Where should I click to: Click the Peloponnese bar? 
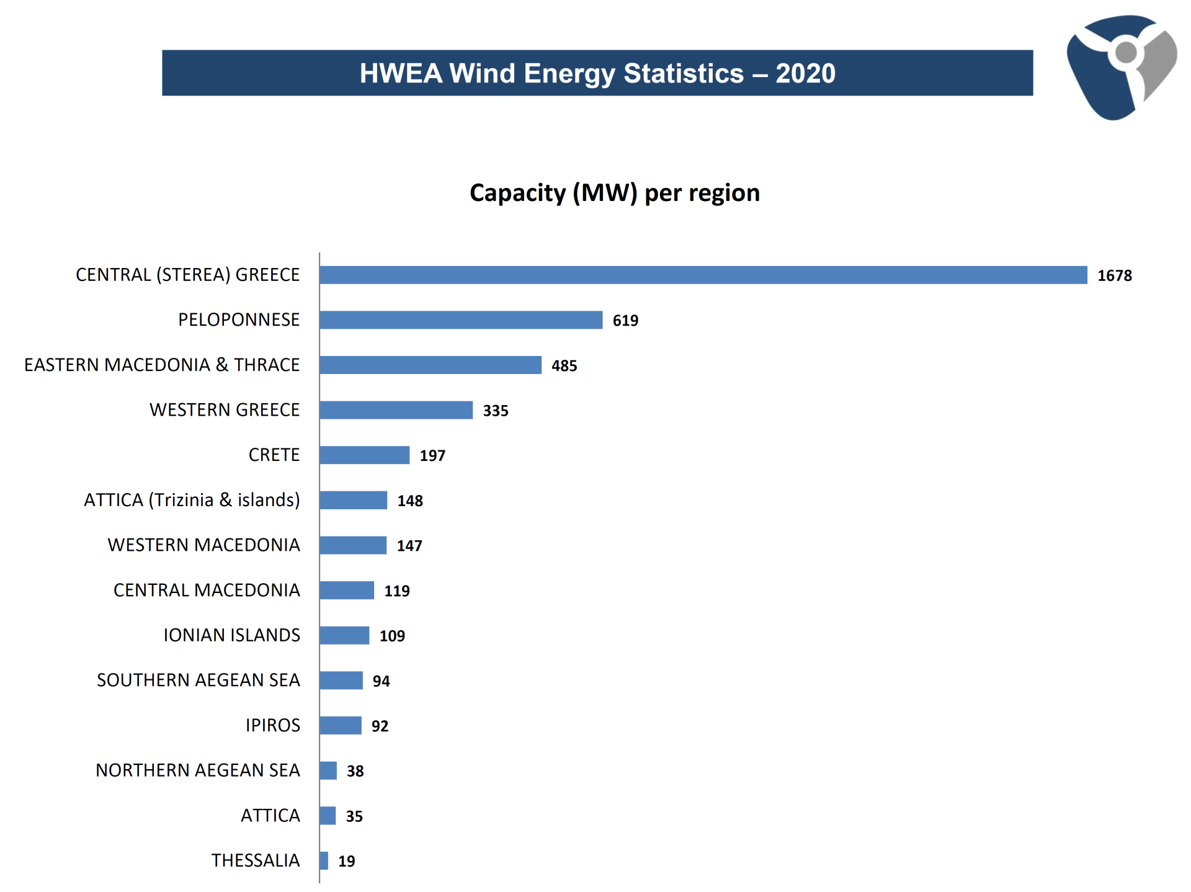(x=461, y=320)
